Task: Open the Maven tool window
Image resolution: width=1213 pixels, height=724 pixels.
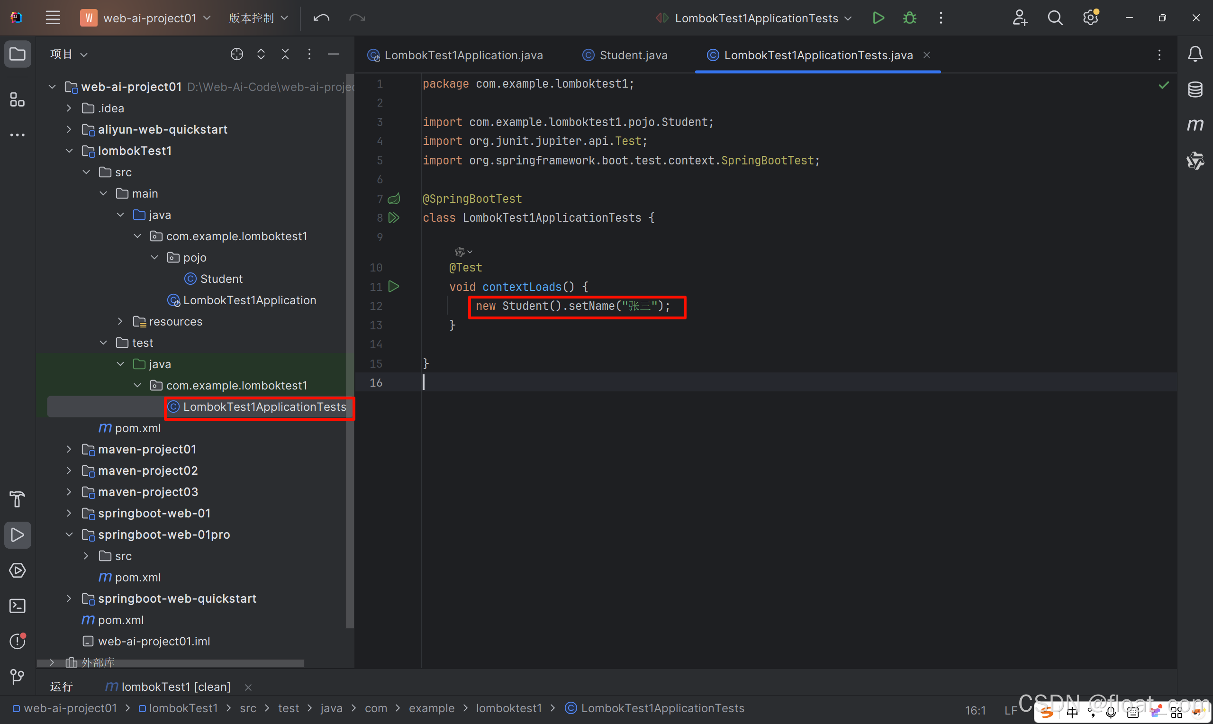Action: [1195, 125]
